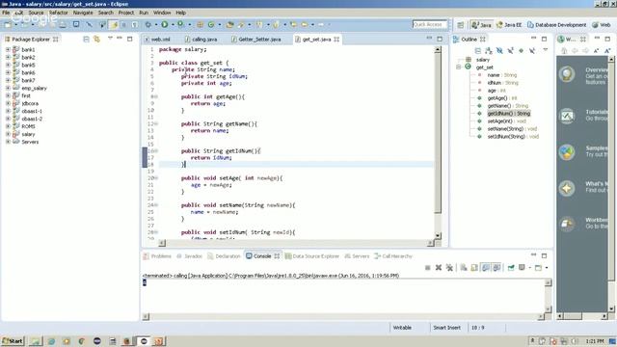The height and width of the screenshot is (347, 617).
Task: Click the Quick Access field
Action: click(x=430, y=24)
